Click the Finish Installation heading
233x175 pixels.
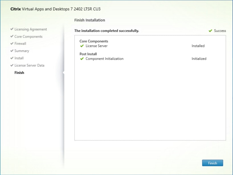click(90, 20)
